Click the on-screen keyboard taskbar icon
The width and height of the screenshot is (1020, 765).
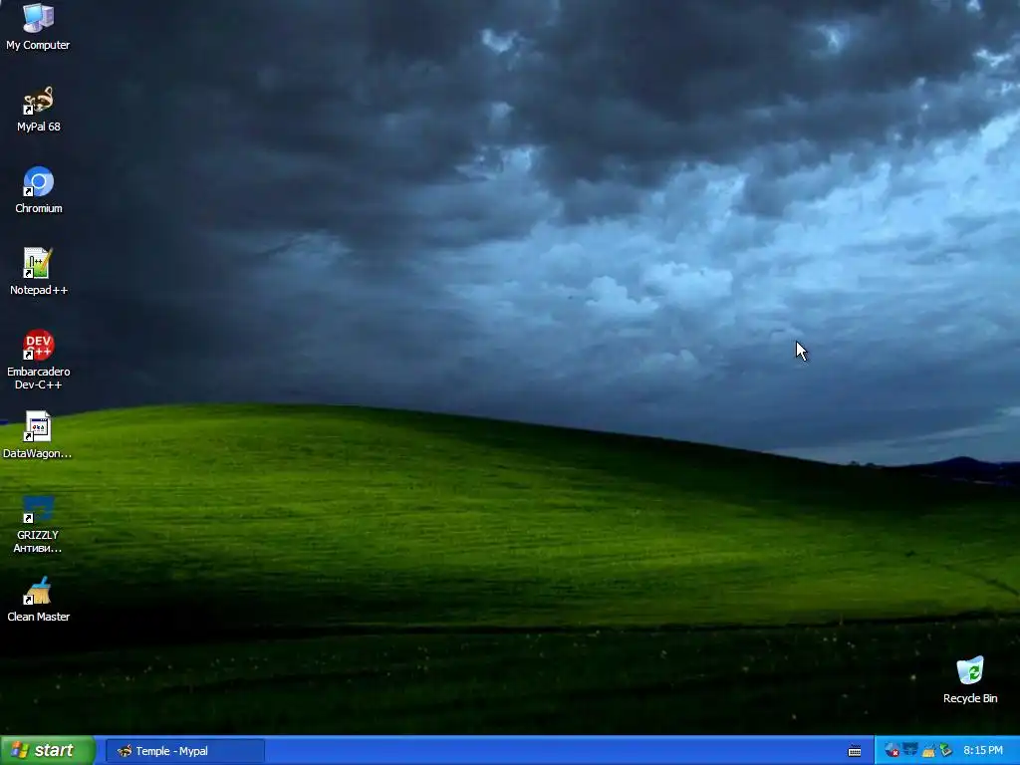855,751
